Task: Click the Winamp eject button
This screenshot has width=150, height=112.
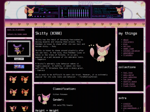Action: click(44, 16)
